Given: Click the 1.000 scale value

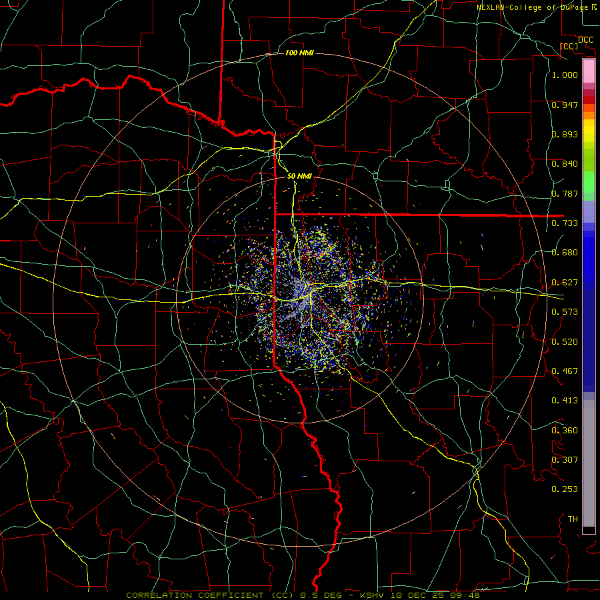Looking at the screenshot, I should coord(565,75).
